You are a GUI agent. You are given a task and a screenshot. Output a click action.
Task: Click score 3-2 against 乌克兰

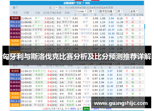coord(46,18)
